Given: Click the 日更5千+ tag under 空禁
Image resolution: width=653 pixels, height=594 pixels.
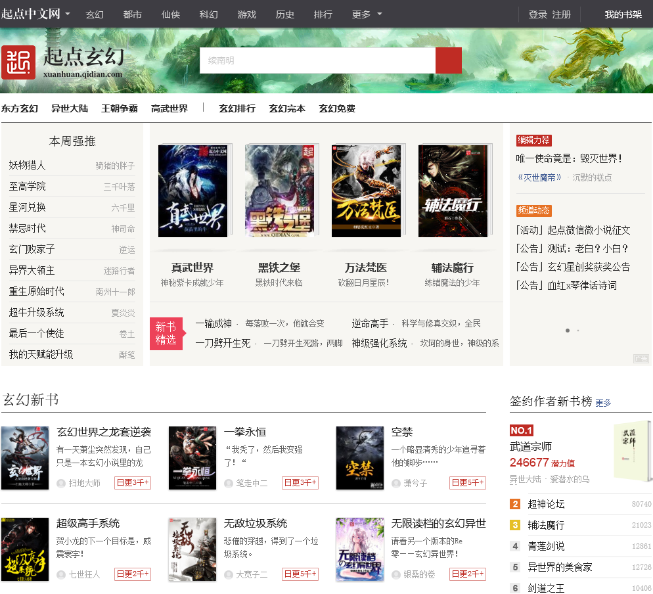Looking at the screenshot, I should point(468,483).
